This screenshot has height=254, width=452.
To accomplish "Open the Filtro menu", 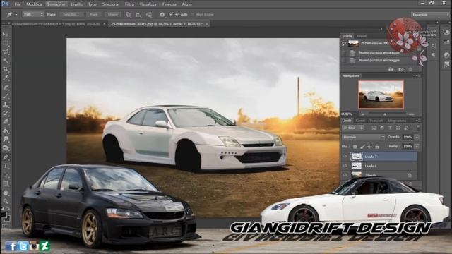I will (x=129, y=4).
